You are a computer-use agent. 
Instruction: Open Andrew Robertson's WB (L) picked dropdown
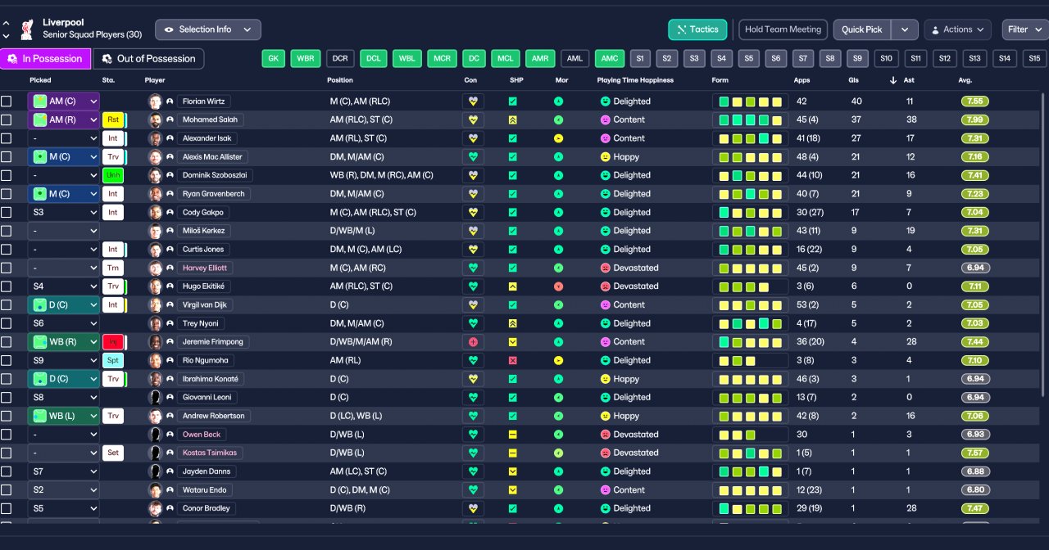click(64, 416)
